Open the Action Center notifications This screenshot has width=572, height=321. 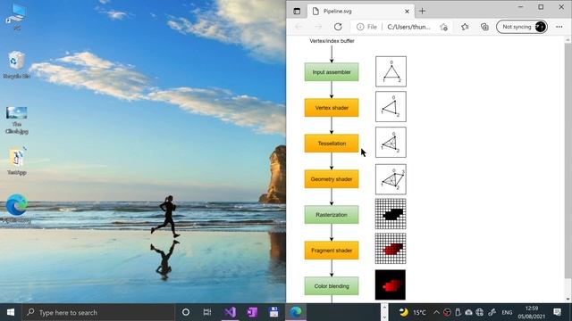(x=557, y=312)
